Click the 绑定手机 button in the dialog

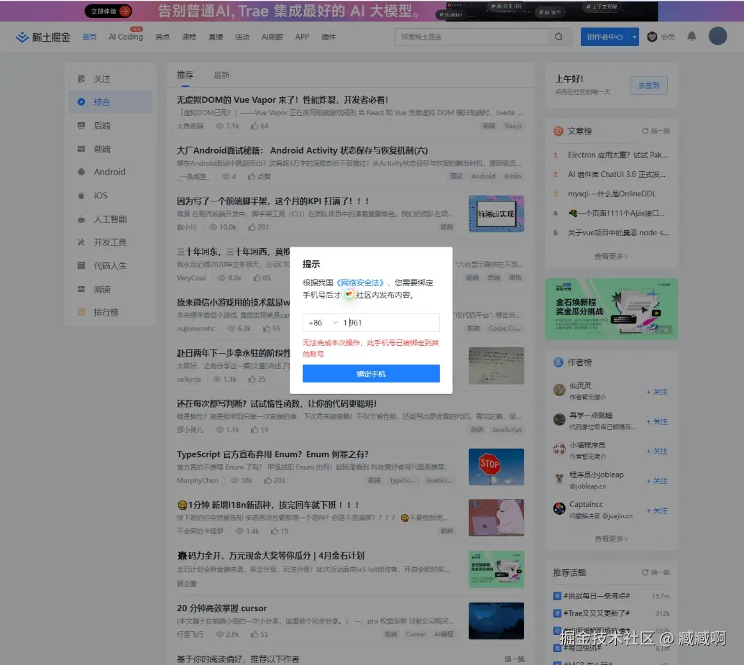click(371, 373)
